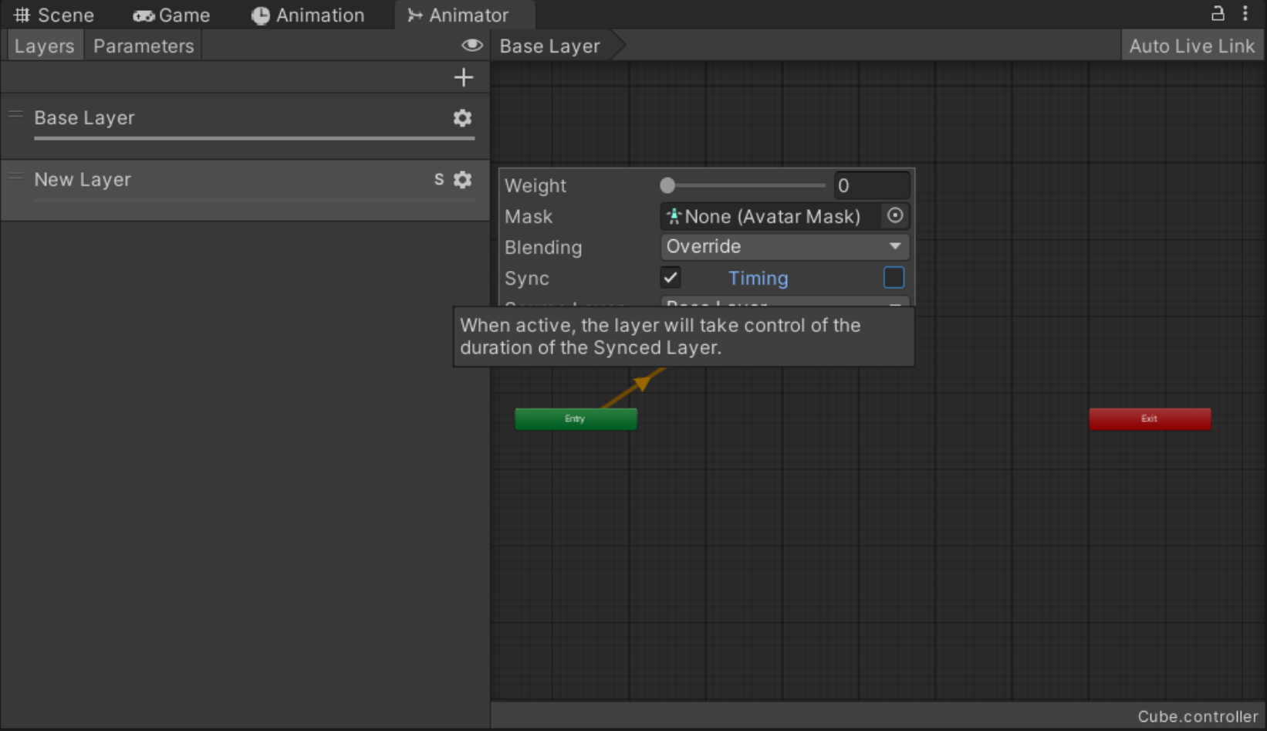
Task: Click the Weight value input field
Action: pos(872,186)
